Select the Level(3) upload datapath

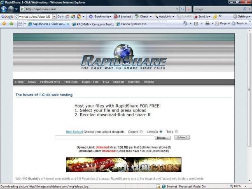pos(161,132)
